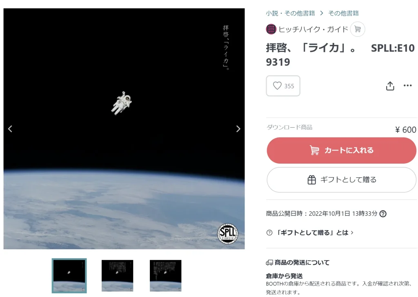Image resolution: width=418 pixels, height=297 pixels.
Task: Click the shop cart icon beside ヒッチハイク・ガイド
Action: tap(358, 29)
